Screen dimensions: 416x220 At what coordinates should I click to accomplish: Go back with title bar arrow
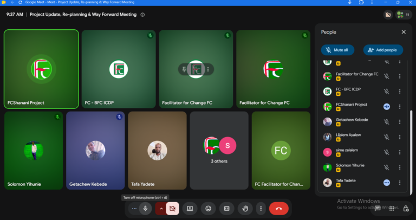tap(12, 2)
